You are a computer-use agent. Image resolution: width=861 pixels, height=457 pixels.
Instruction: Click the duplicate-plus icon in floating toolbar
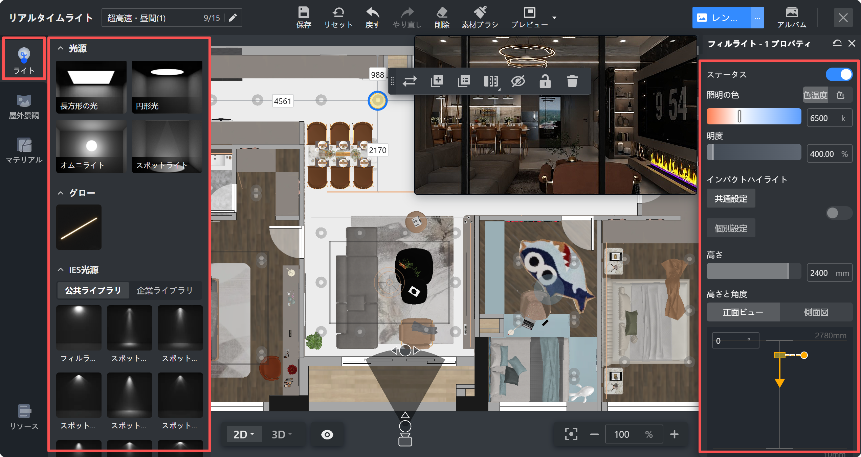(437, 81)
